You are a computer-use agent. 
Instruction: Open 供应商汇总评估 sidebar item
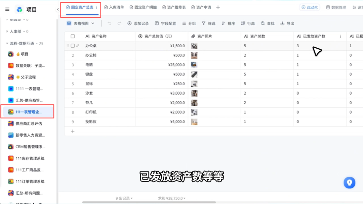[27, 123]
